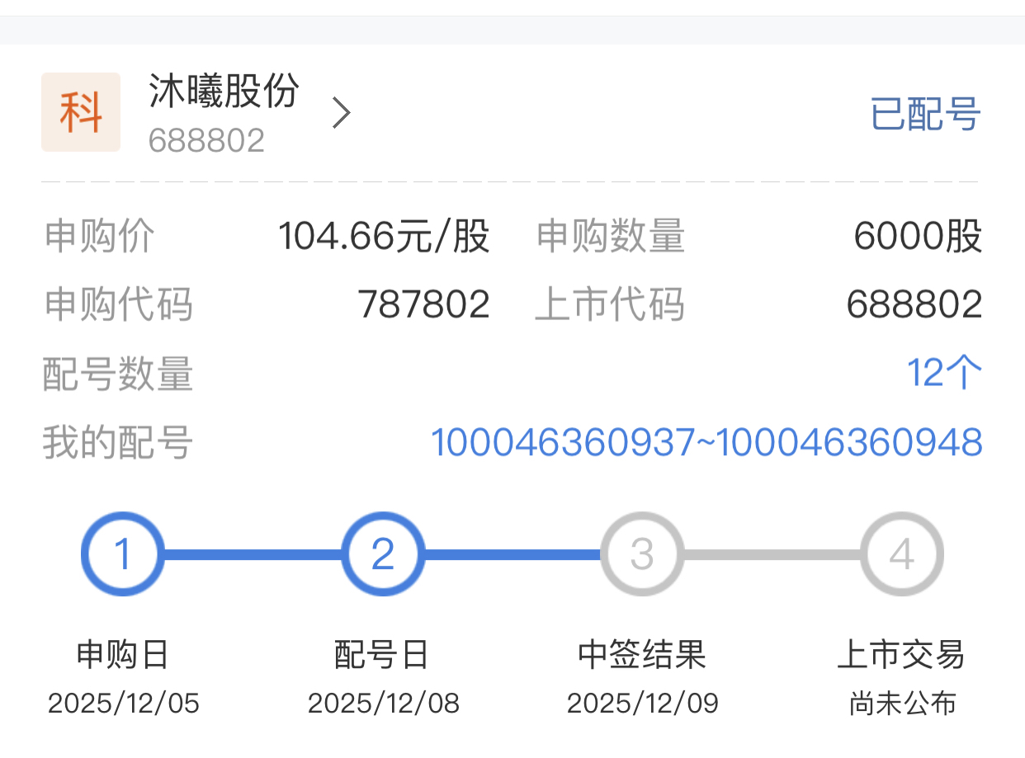1025x758 pixels.
Task: Click the 我的配号 label
Action: (118, 443)
